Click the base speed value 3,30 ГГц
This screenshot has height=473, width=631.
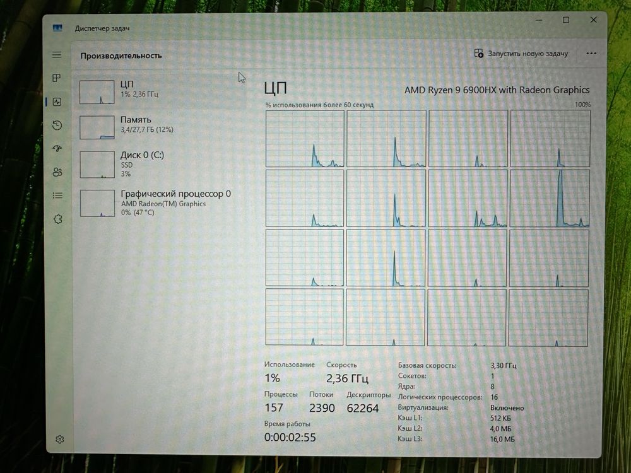(503, 365)
